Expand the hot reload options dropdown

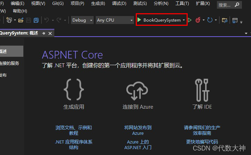click(204, 20)
